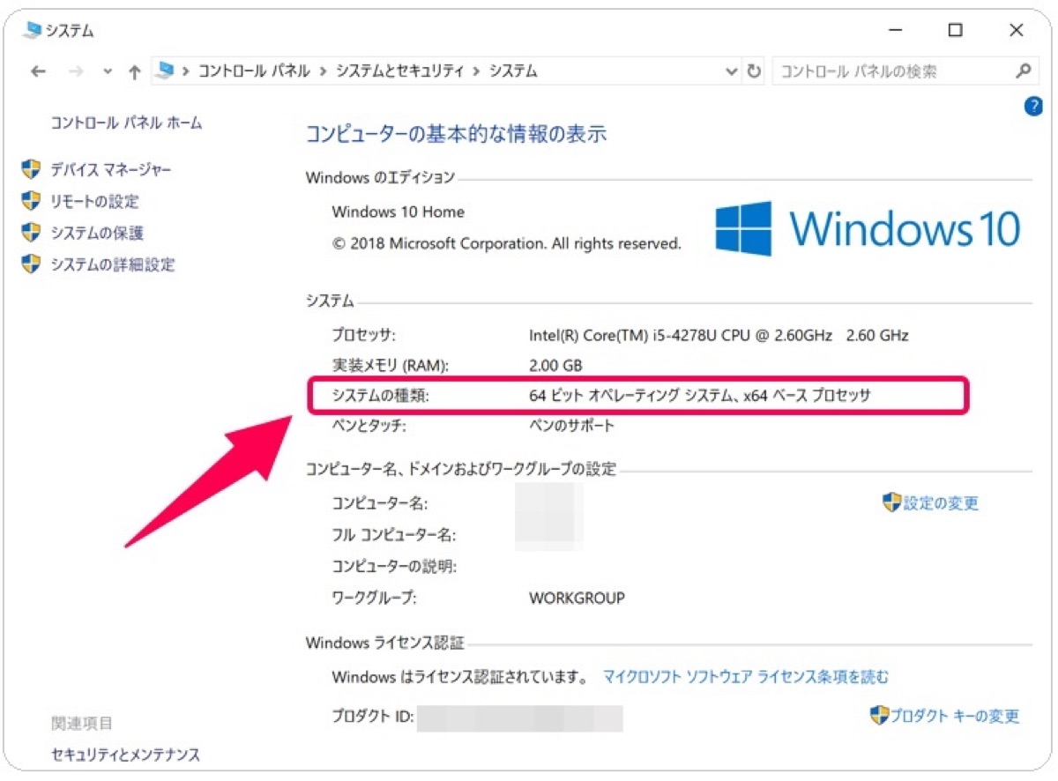The height and width of the screenshot is (781, 1058).
Task: Expand the address bar history dropdown
Action: [730, 71]
